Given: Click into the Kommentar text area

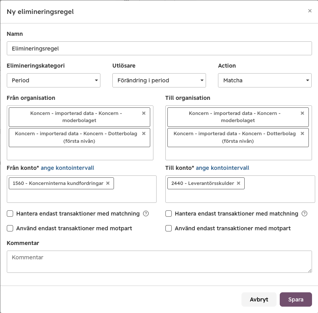Looking at the screenshot, I should pyautogui.click(x=159, y=262).
